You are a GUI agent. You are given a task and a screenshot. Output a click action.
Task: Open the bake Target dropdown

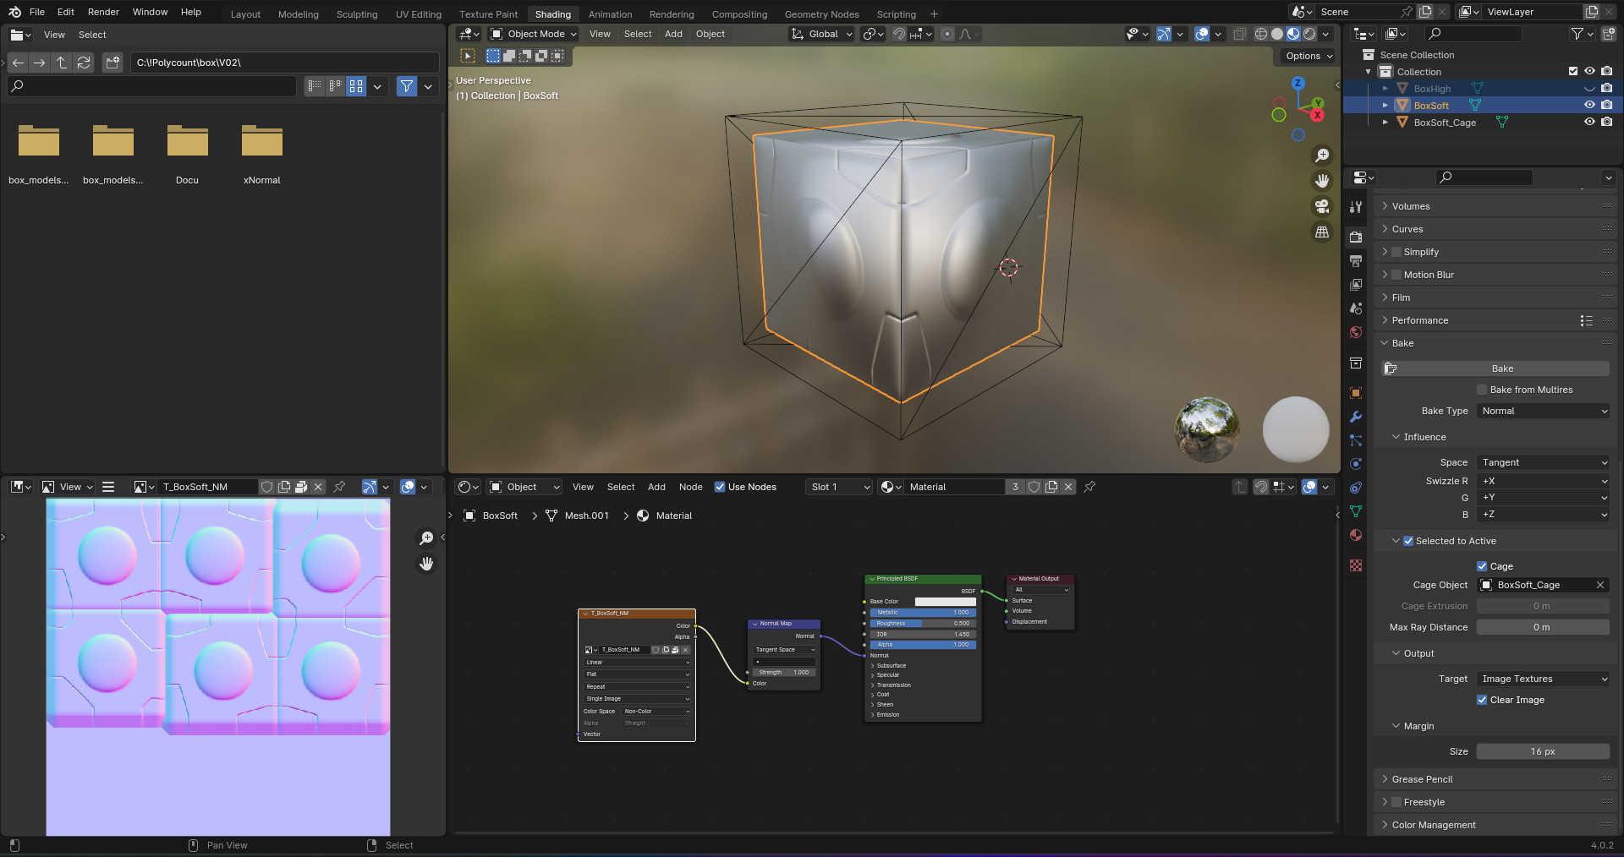tap(1543, 679)
